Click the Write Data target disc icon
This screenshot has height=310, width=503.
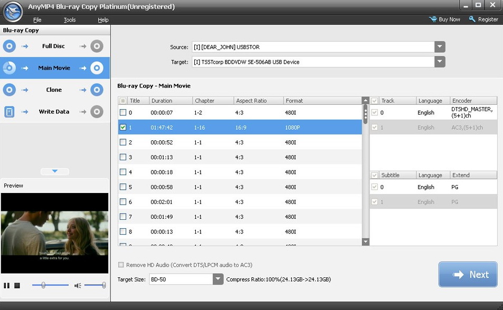tap(97, 112)
